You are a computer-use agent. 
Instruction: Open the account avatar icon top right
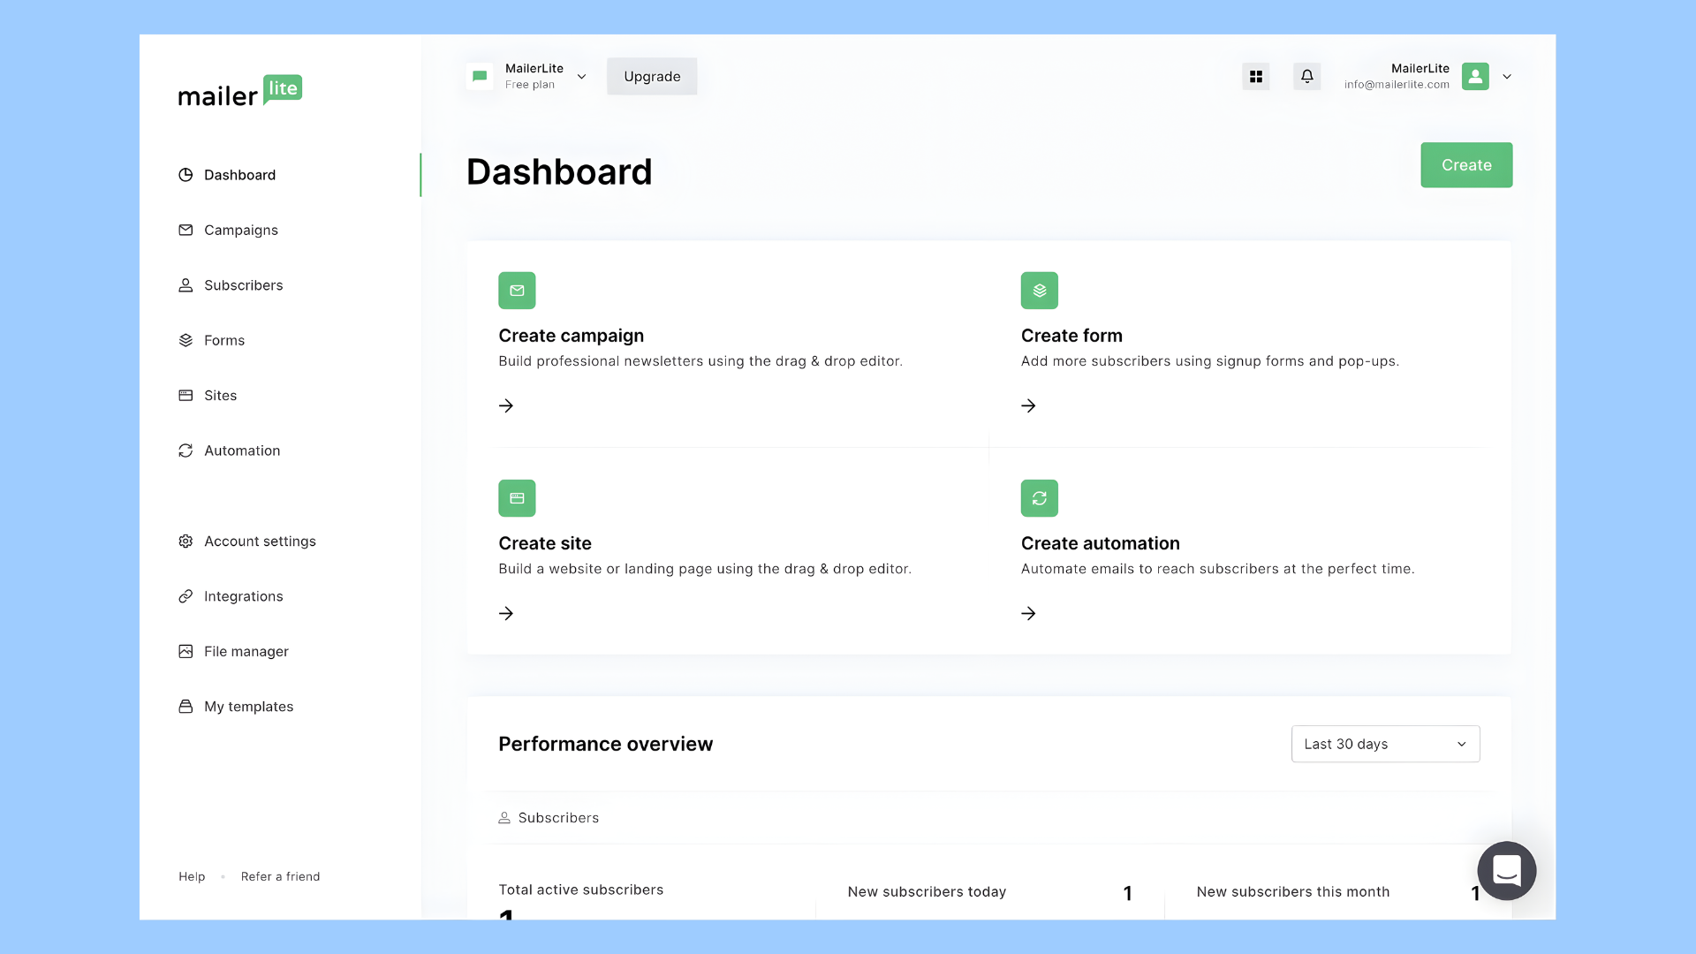point(1474,77)
